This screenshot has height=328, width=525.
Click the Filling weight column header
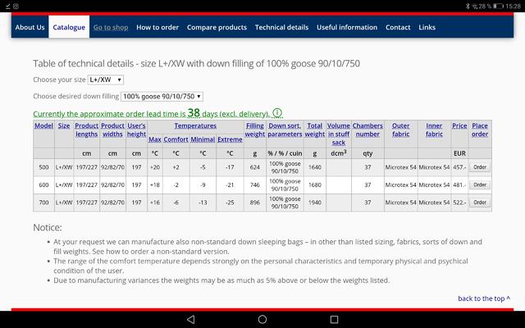(x=255, y=130)
